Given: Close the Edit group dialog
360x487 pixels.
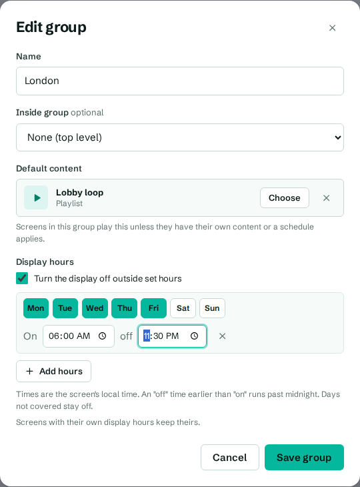Looking at the screenshot, I should click(332, 28).
